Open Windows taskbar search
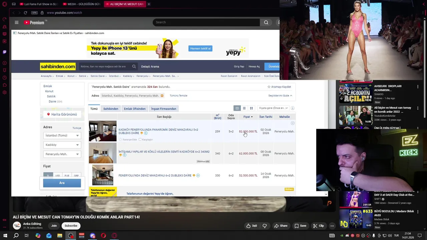 point(16,236)
